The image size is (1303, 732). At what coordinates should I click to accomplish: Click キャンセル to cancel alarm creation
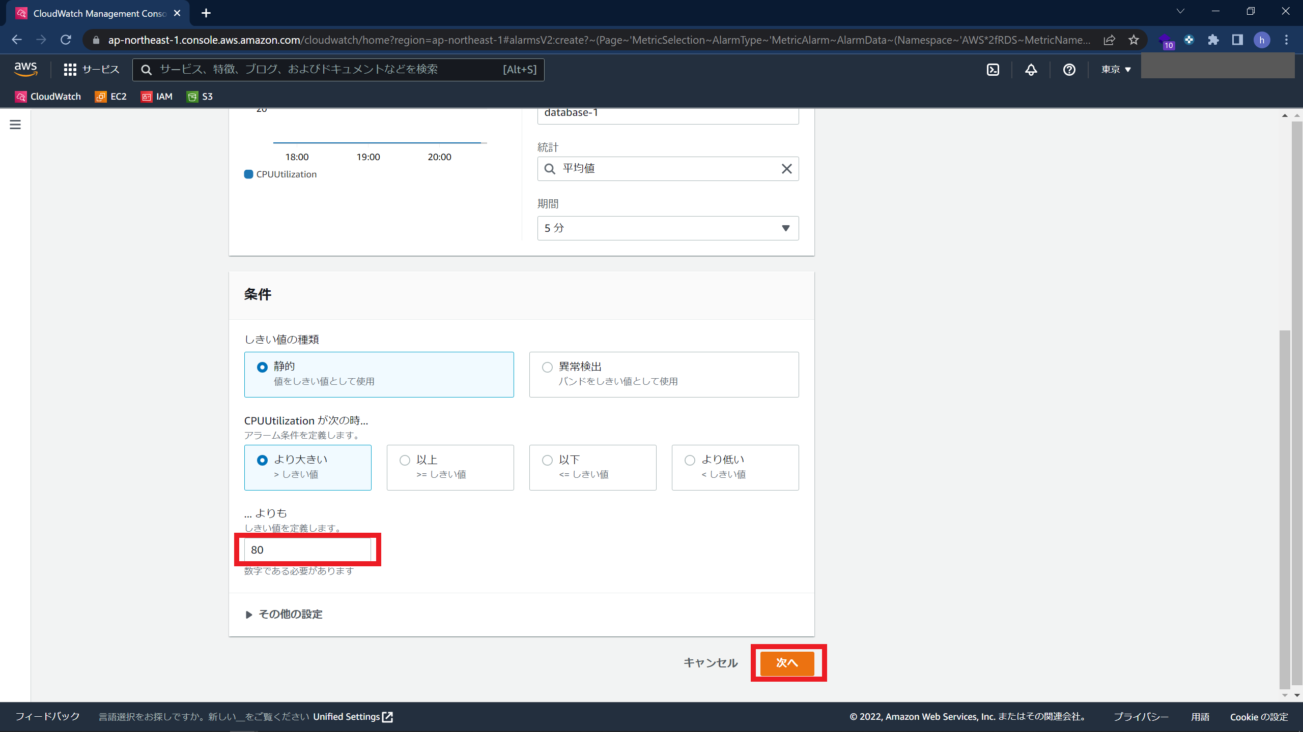tap(711, 663)
